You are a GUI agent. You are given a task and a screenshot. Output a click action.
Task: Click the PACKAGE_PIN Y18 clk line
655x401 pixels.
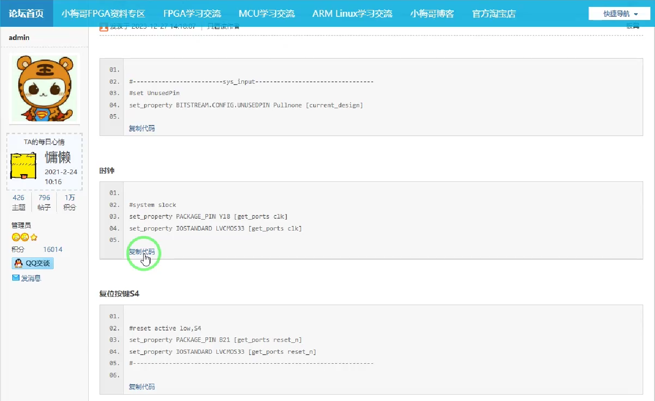pyautogui.click(x=208, y=216)
